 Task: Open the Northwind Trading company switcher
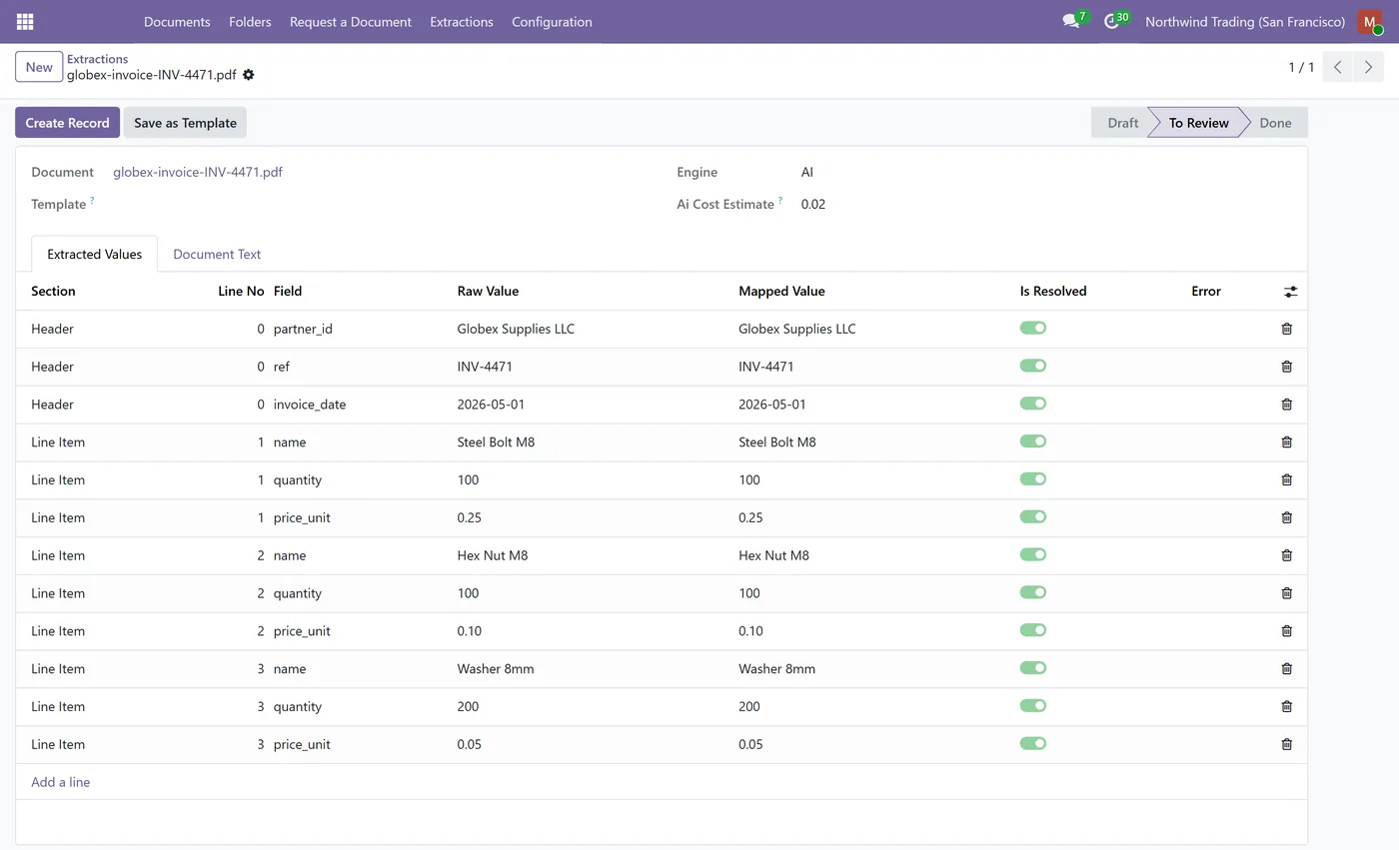coord(1245,21)
